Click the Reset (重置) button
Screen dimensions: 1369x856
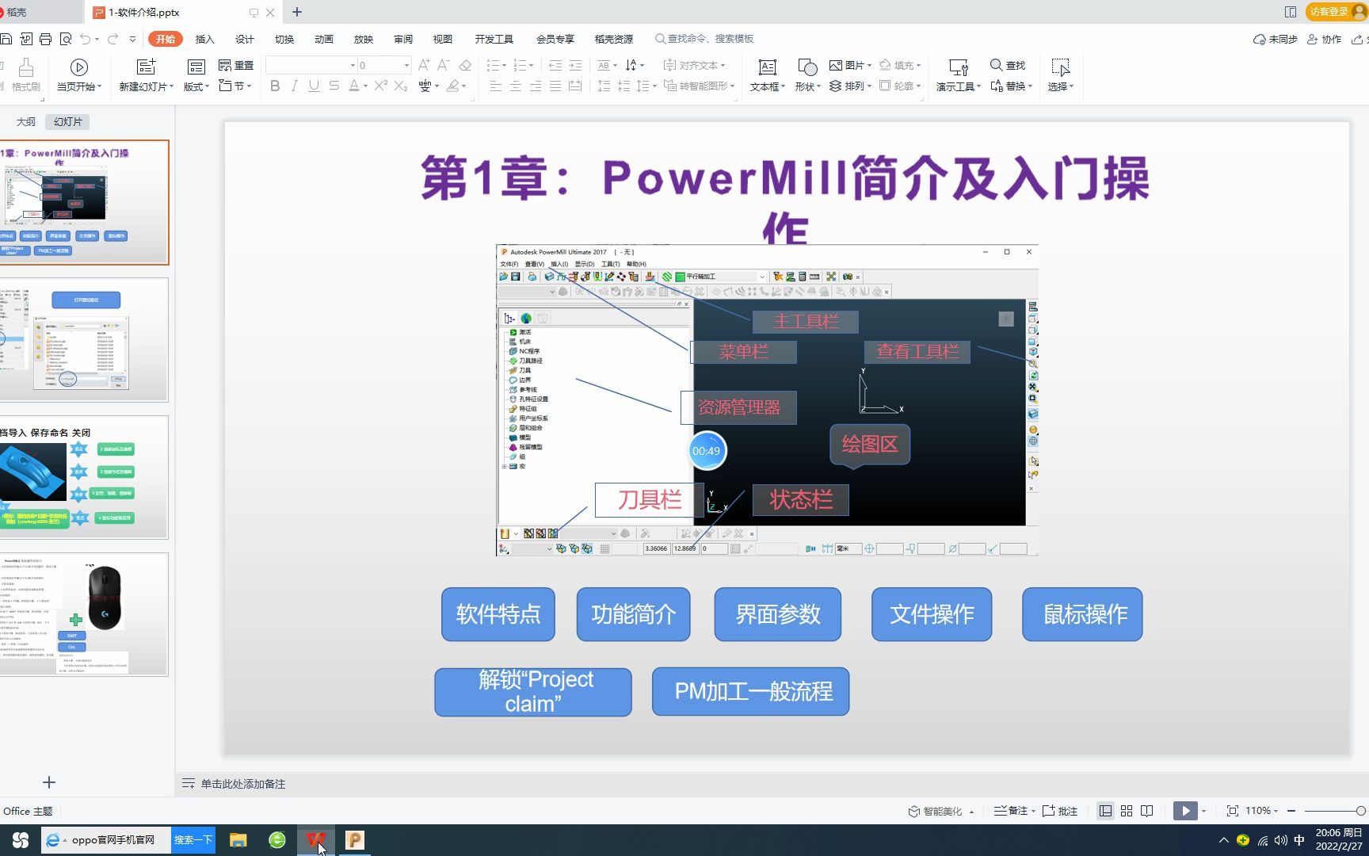[236, 65]
